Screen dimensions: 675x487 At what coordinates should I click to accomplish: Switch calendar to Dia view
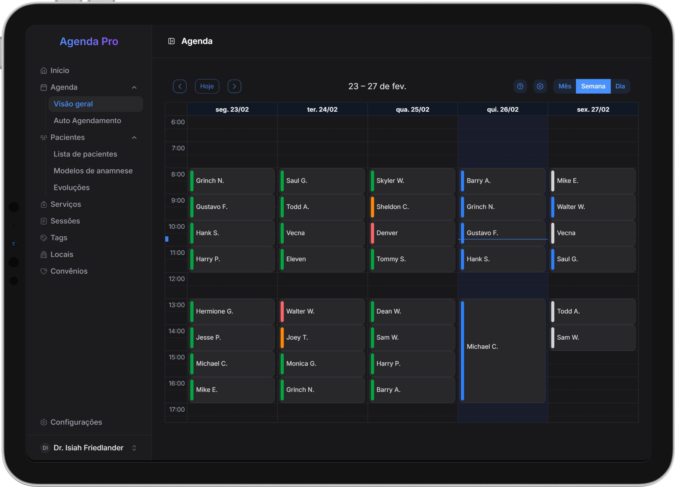pos(620,86)
